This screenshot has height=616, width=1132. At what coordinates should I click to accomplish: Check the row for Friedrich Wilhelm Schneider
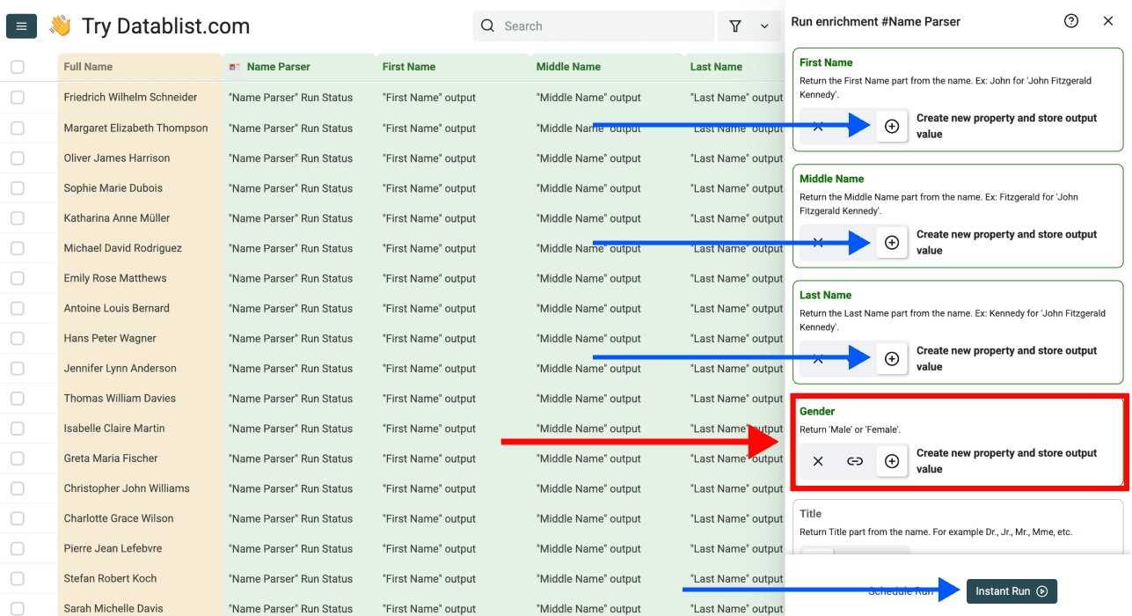tap(17, 97)
